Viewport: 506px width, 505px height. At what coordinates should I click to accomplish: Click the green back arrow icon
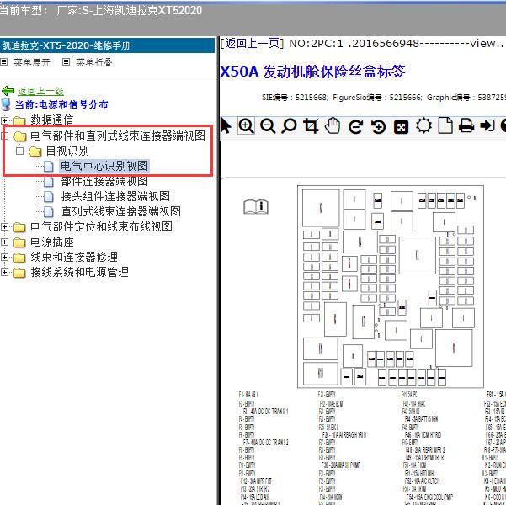tap(8, 91)
